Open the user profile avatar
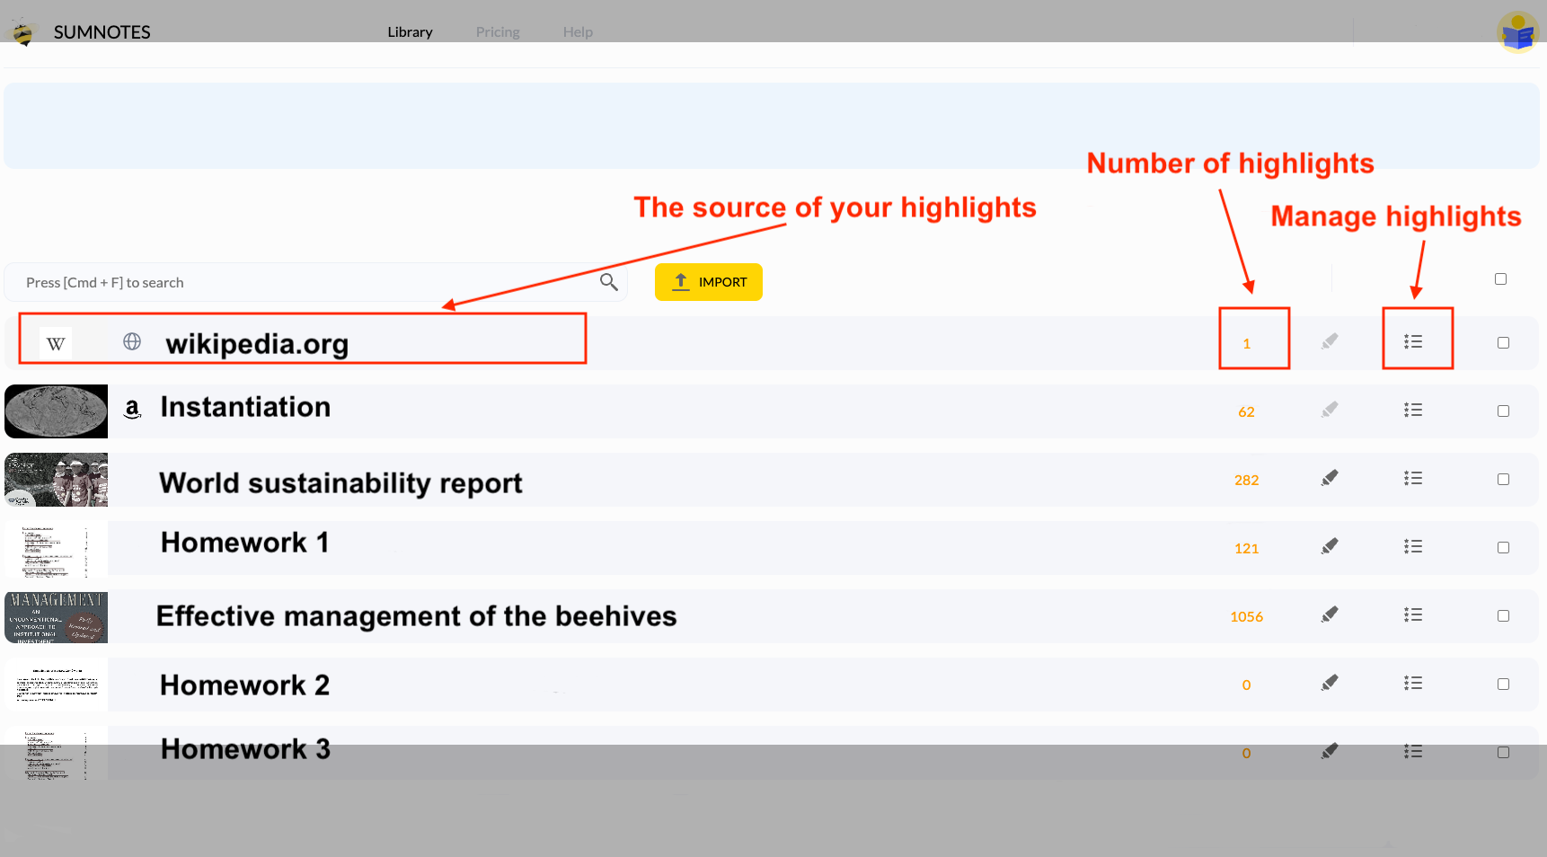This screenshot has height=857, width=1547. click(x=1518, y=32)
